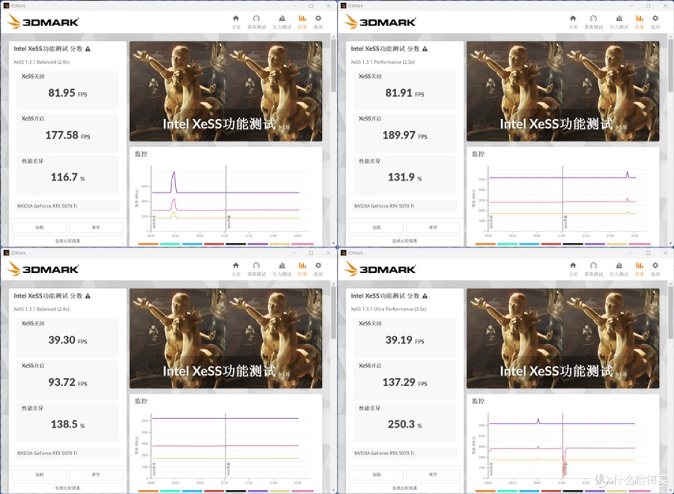
Task: Click the '138.5 %' performance difference value
Action: [68, 424]
